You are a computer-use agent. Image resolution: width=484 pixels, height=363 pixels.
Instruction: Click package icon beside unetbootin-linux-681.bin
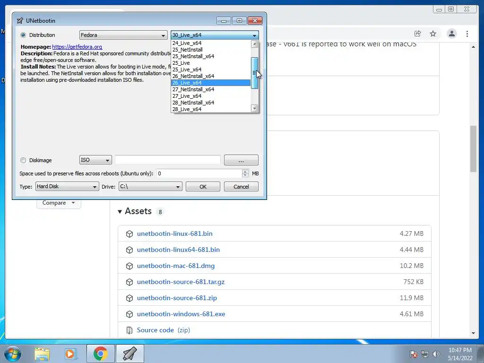(x=130, y=234)
